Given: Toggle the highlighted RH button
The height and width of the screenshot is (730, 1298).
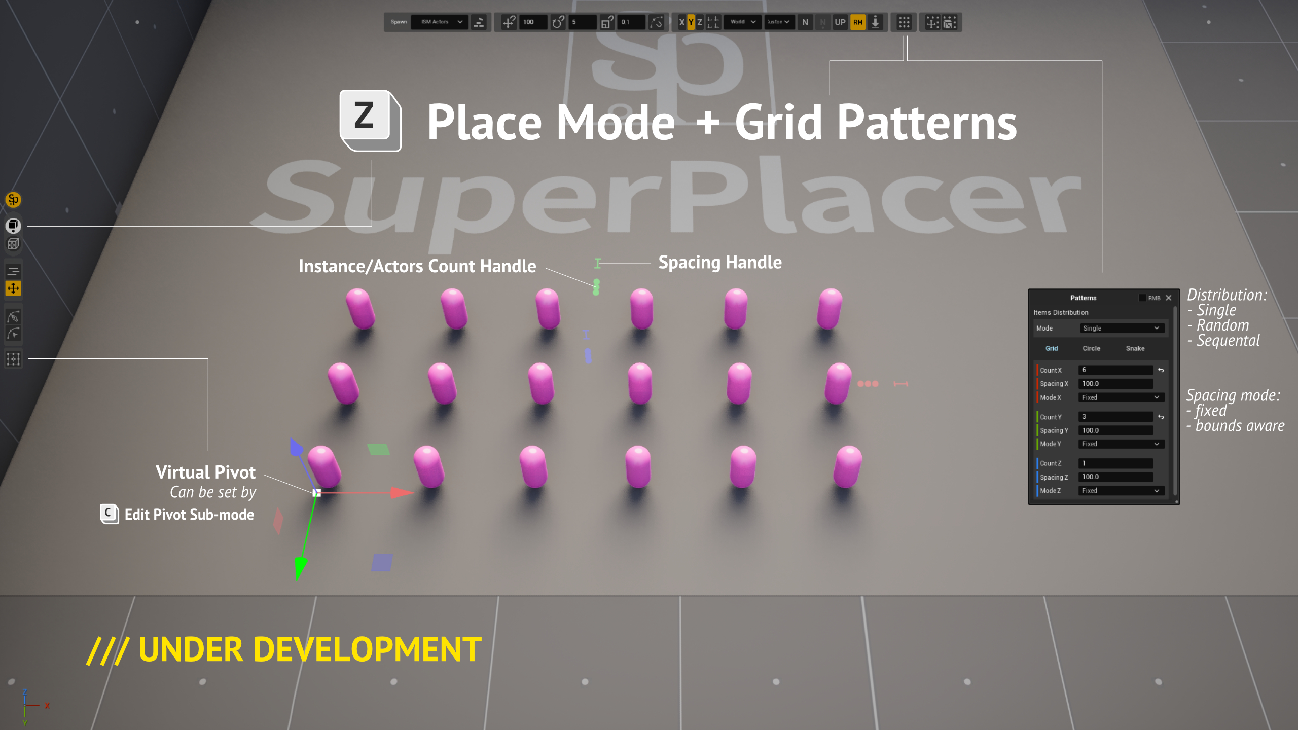Looking at the screenshot, I should pos(858,22).
